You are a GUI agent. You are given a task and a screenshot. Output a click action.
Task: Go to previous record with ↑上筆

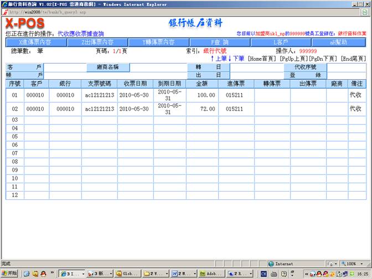(x=219, y=58)
